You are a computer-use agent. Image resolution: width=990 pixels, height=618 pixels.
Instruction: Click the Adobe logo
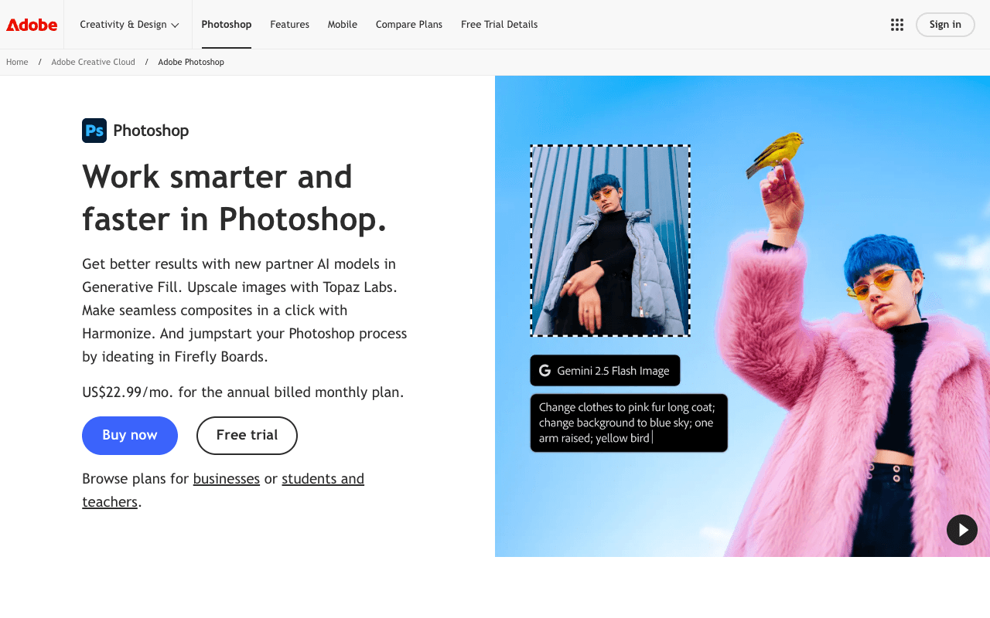[x=31, y=24]
